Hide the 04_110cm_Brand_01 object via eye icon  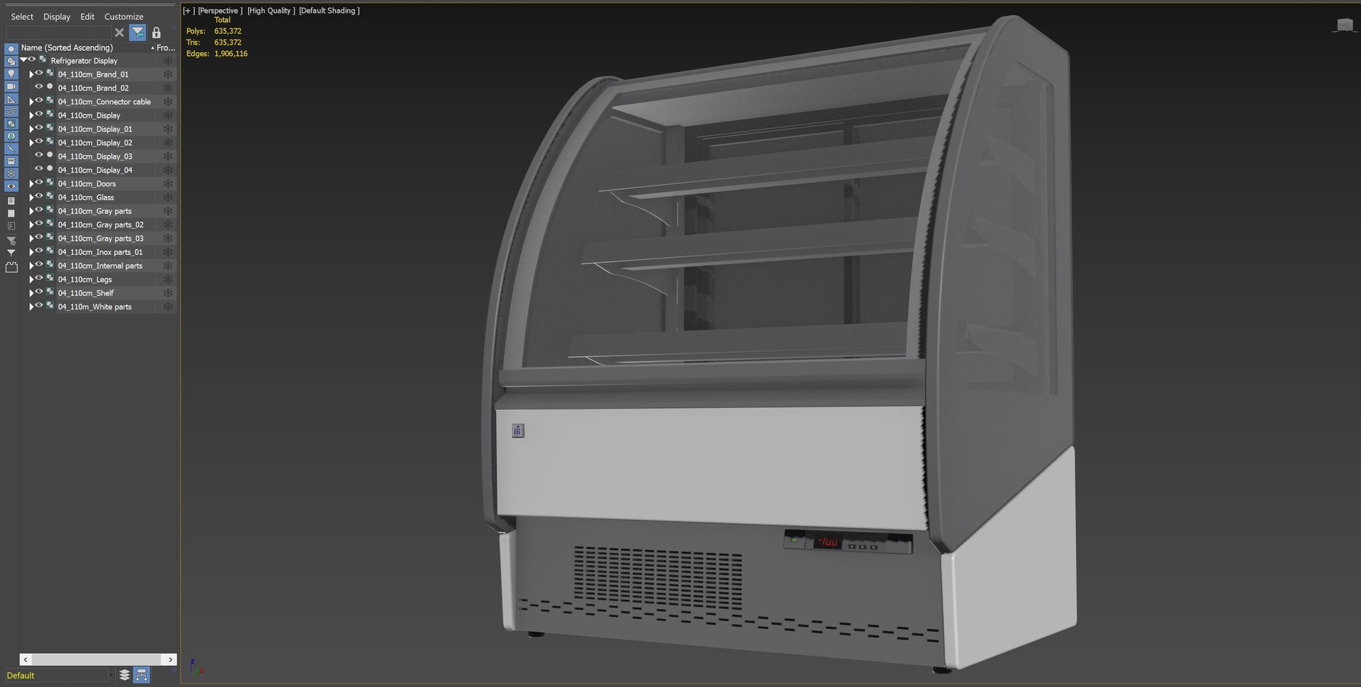(39, 74)
